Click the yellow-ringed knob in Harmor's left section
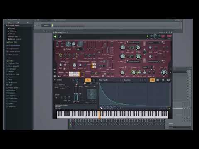 tap(61, 55)
